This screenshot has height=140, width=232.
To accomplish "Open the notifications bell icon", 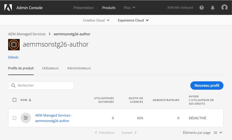I will click(213, 8).
